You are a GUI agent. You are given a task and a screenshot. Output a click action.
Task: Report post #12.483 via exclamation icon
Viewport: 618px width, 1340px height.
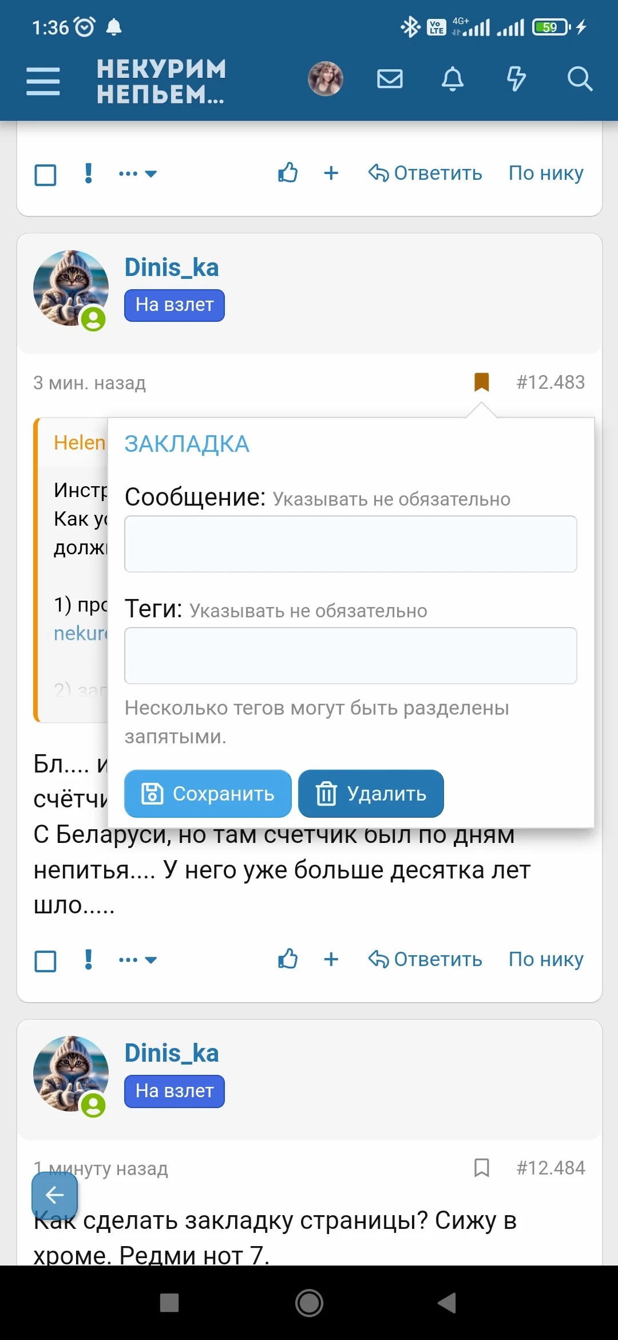click(88, 959)
